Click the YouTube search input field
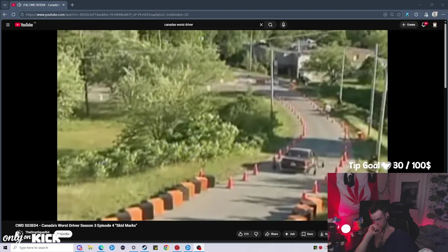This screenshot has height=252, width=448. click(x=210, y=24)
